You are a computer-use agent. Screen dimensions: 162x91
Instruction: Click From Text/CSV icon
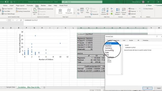coord(7,9)
